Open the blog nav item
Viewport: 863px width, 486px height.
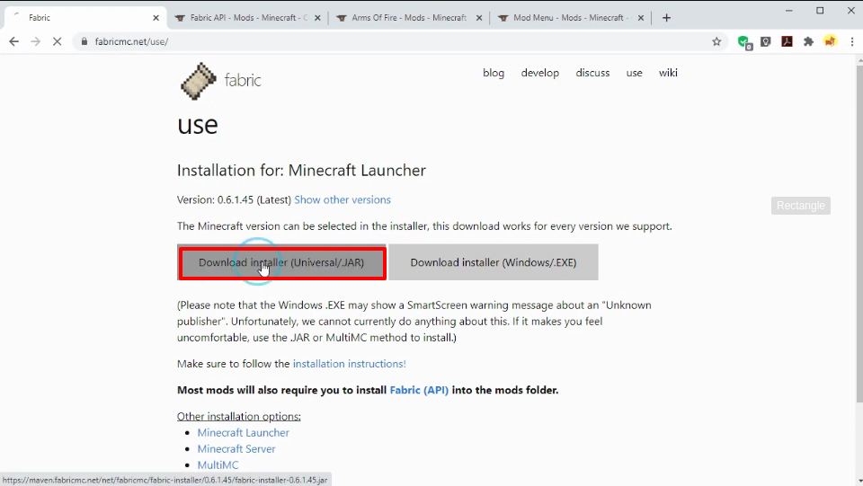coord(494,73)
